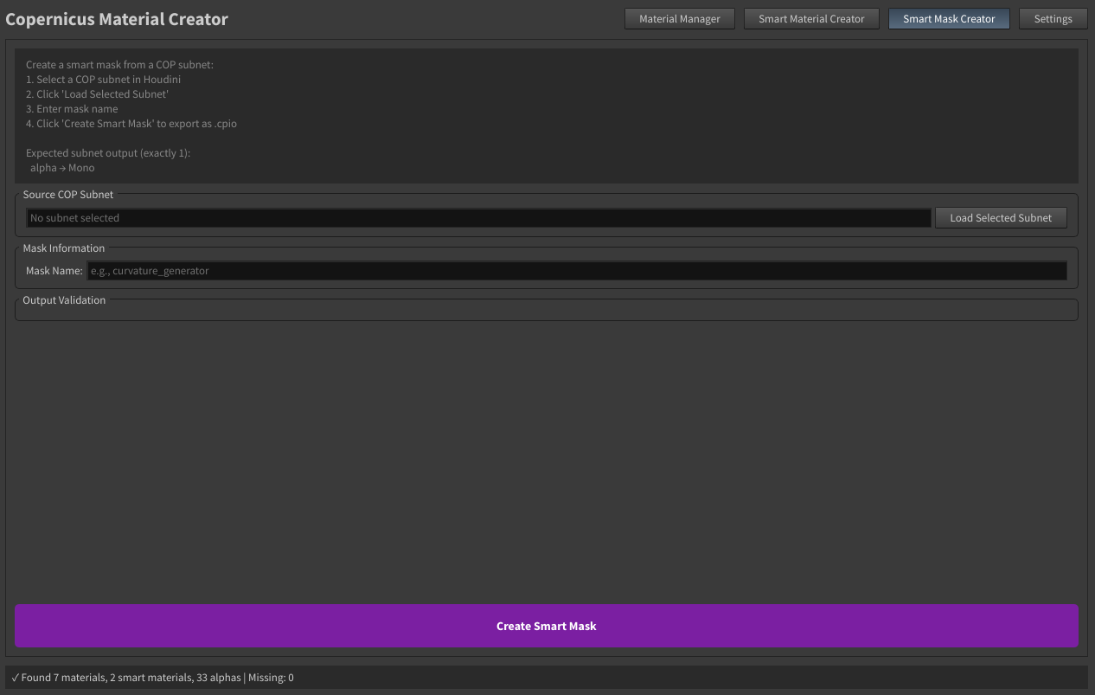The image size is (1095, 695).
Task: Select the Smart Mask Creator tab
Action: 948,18
